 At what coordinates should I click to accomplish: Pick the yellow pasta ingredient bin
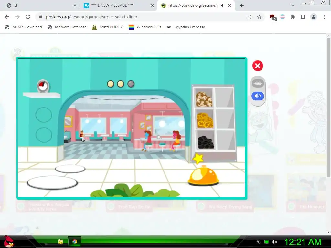pyautogui.click(x=205, y=120)
